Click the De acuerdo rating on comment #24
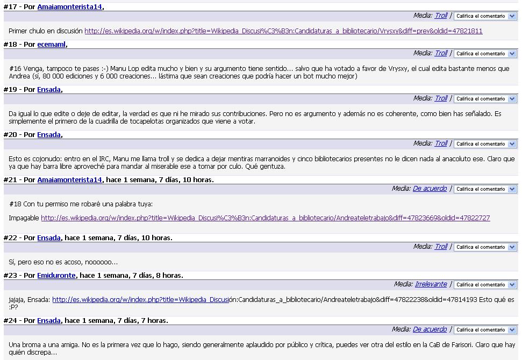This screenshot has width=522, height=360. pyautogui.click(x=430, y=329)
